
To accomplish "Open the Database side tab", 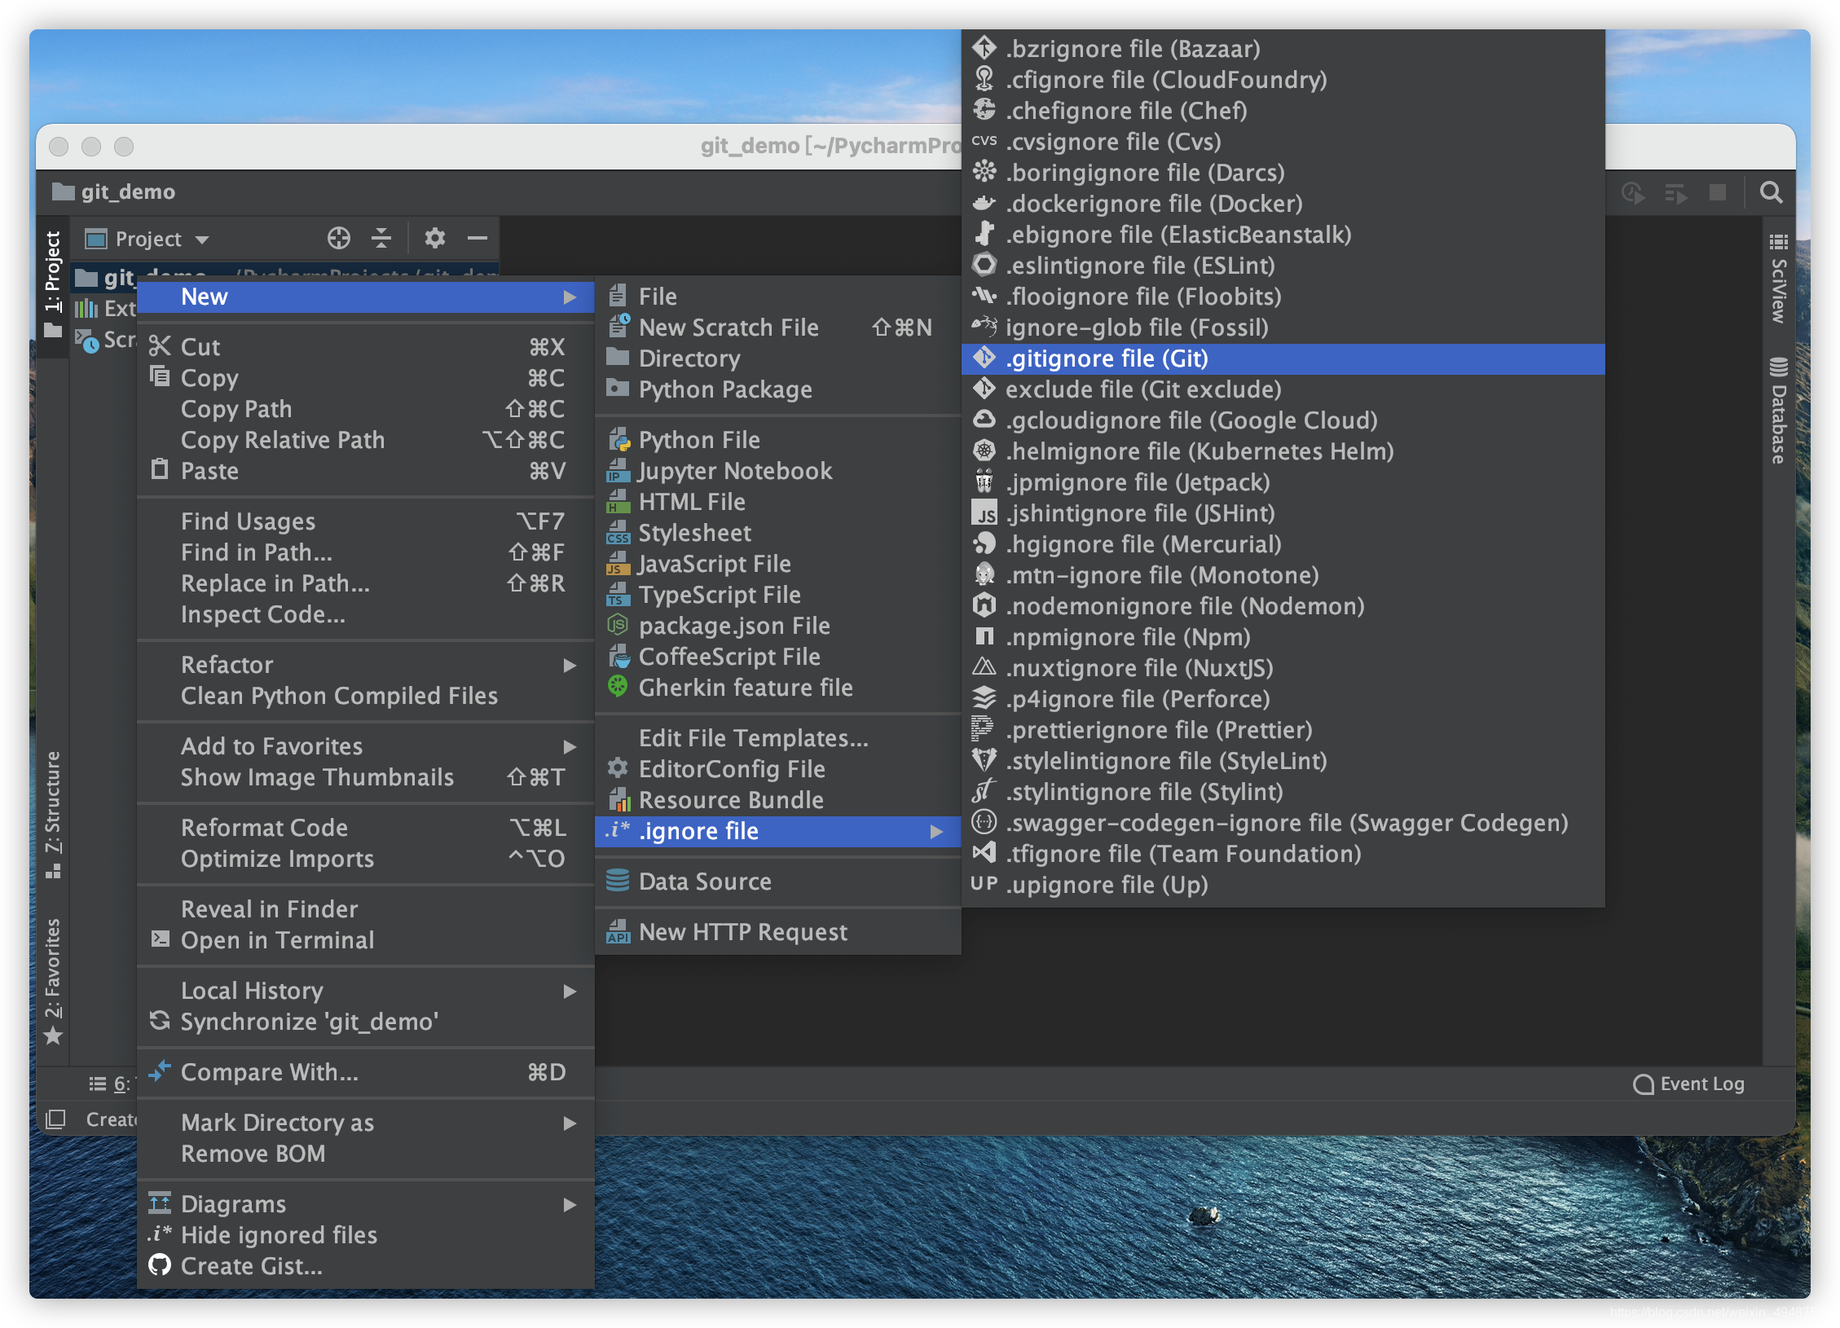I will pyautogui.click(x=1779, y=411).
